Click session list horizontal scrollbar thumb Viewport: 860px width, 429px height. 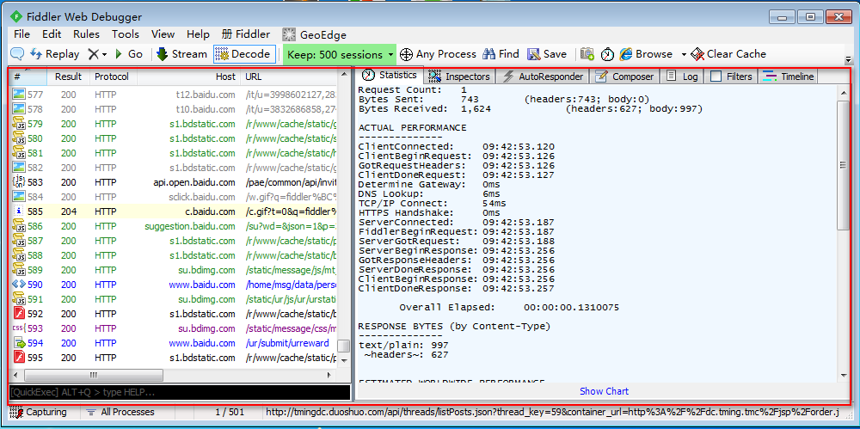point(93,375)
